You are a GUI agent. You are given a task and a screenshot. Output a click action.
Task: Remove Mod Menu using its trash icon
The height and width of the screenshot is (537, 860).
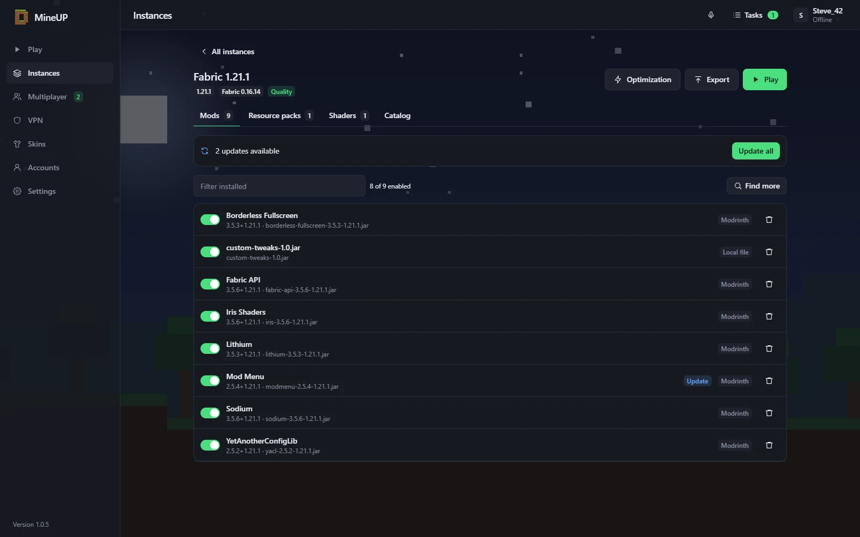point(769,381)
